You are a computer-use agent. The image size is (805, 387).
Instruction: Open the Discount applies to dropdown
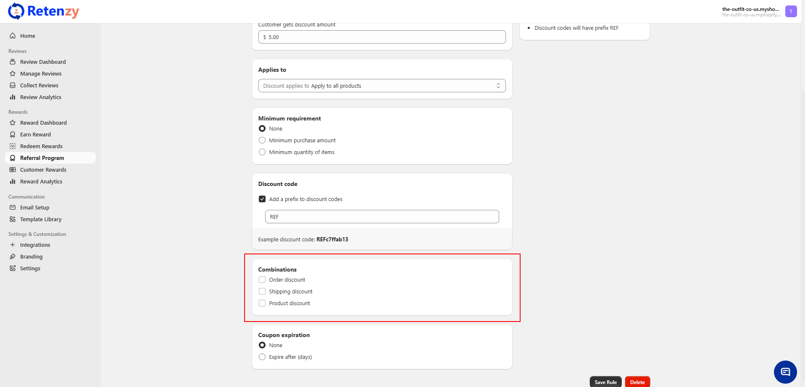pos(382,86)
